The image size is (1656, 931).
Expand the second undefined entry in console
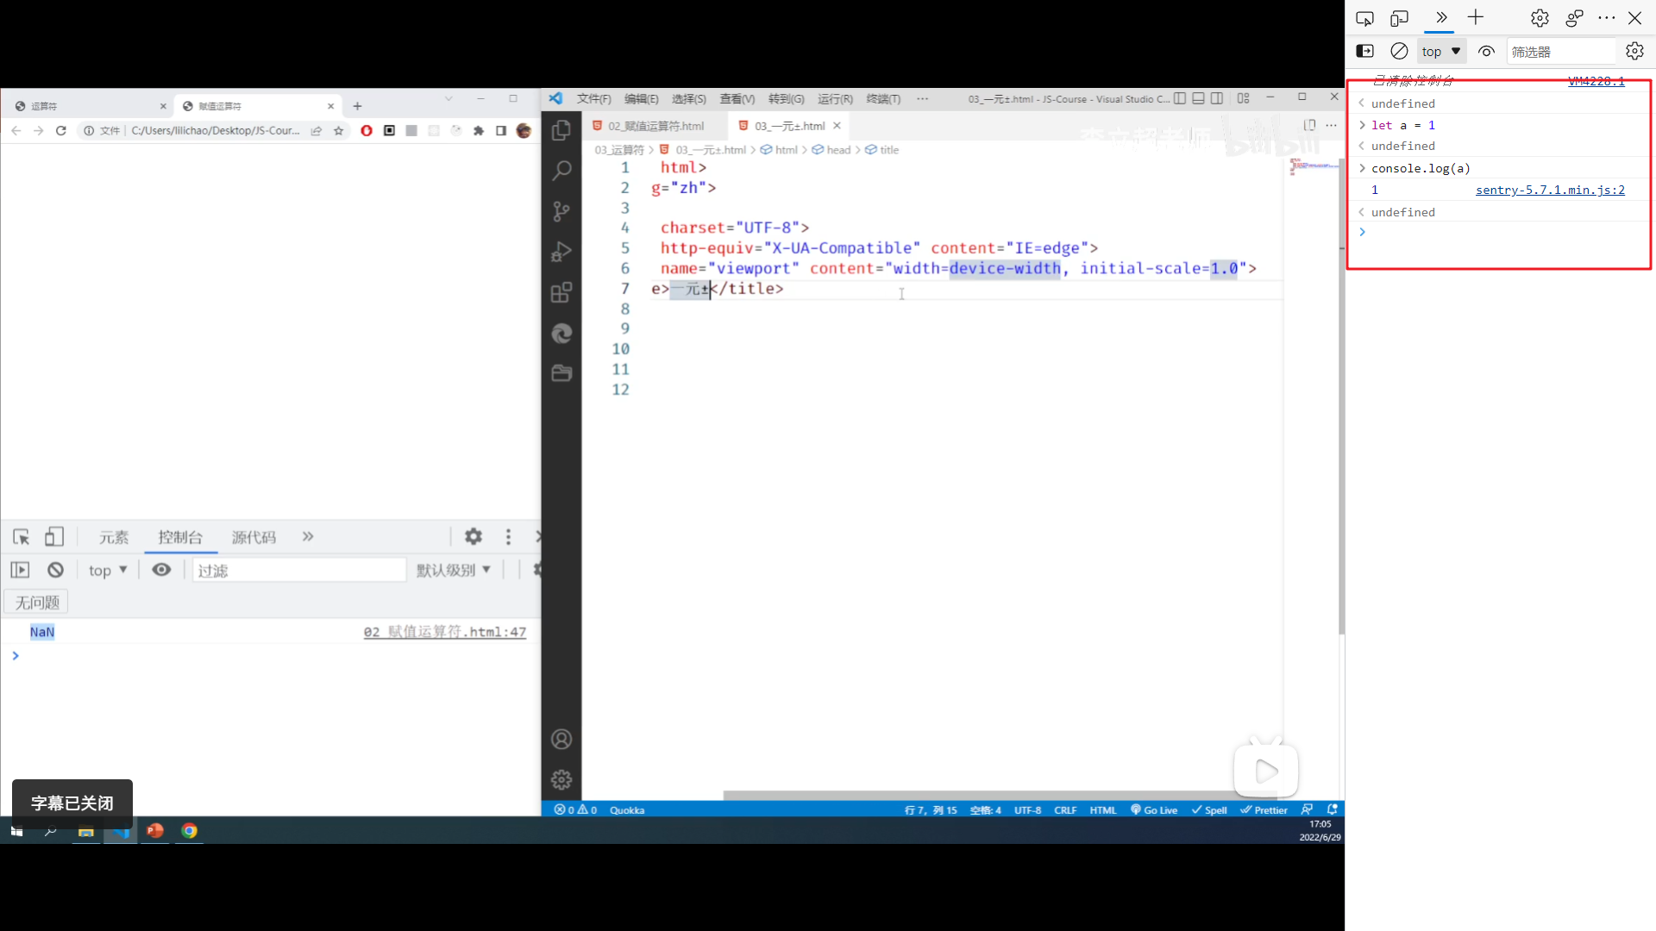(1361, 146)
